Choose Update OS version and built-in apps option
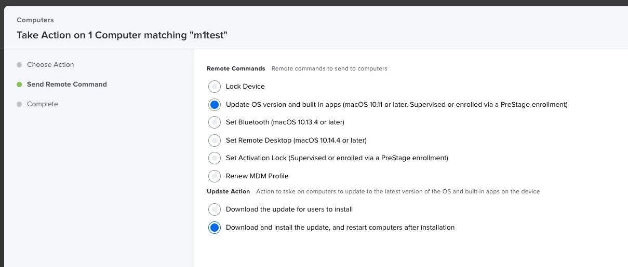This screenshot has width=628, height=267. [x=215, y=105]
